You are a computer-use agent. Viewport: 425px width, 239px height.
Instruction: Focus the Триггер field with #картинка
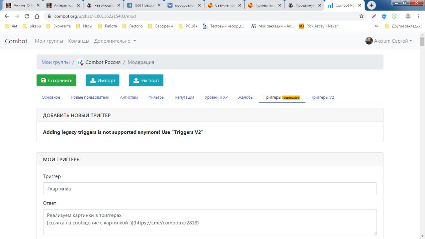point(210,188)
